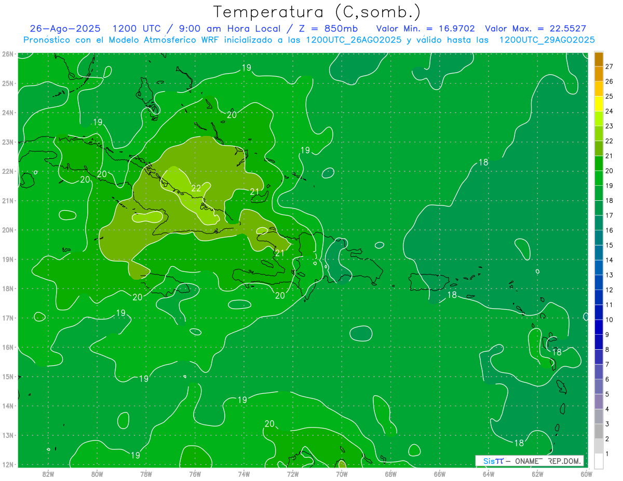This screenshot has height=481, width=623.
Task: Click the '21N' latitude axis label
Action: coord(7,200)
